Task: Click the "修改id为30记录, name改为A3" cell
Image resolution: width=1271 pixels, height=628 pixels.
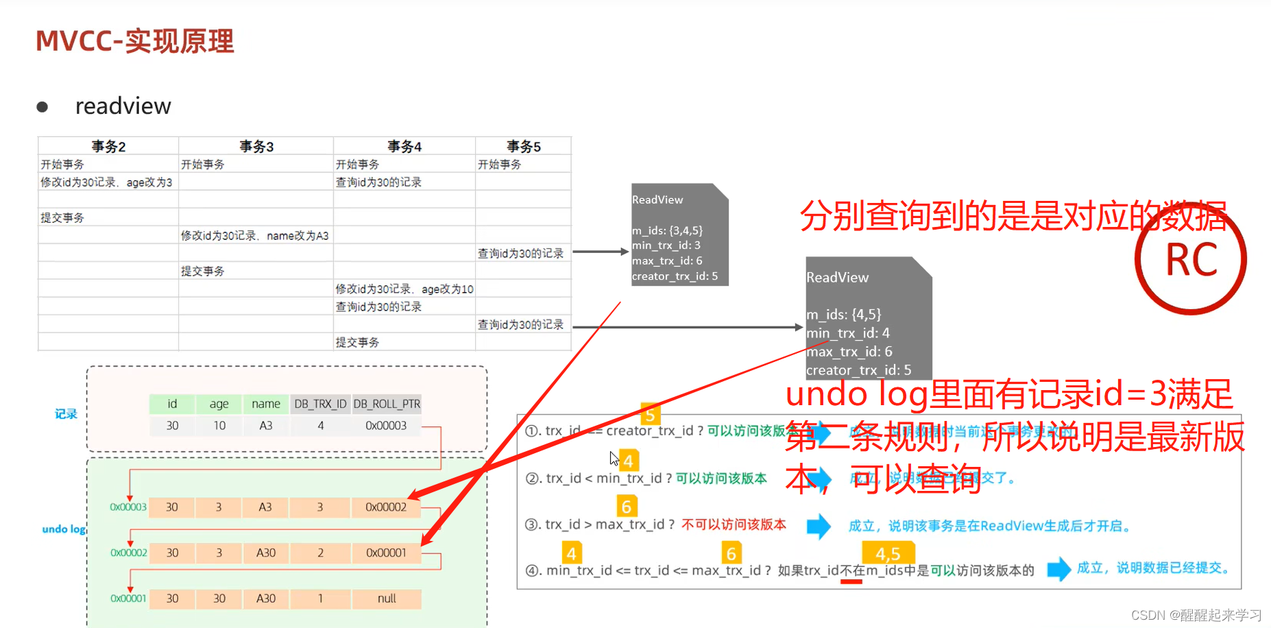Action: (255, 236)
